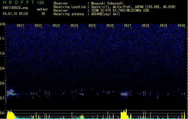Click the 'Observer' field label
188x119 pixels.
(61, 3)
